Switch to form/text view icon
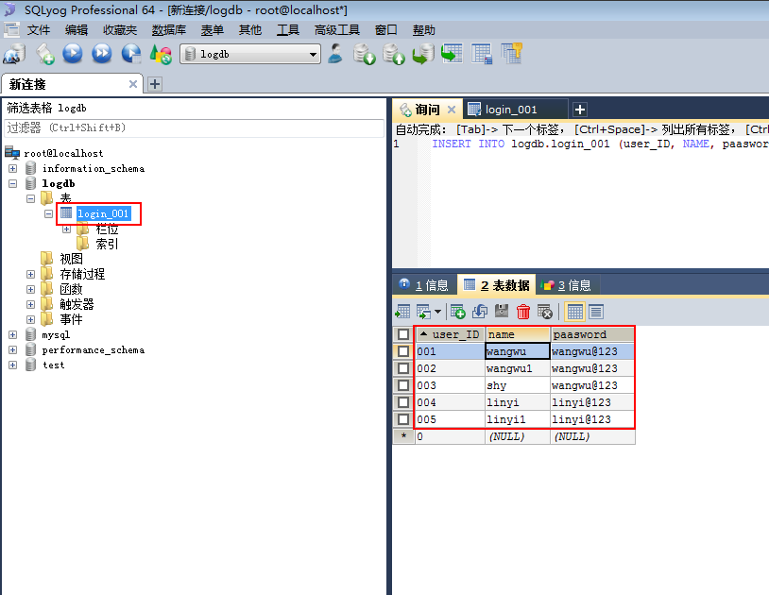This screenshot has height=595, width=769. pyautogui.click(x=596, y=312)
